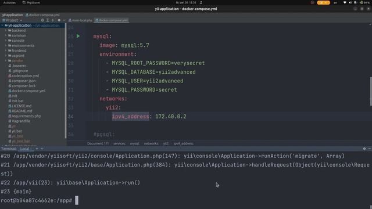This screenshot has height=209, width=372.
Task: Open the clock and calendar in top bar
Action: pyautogui.click(x=186, y=2)
